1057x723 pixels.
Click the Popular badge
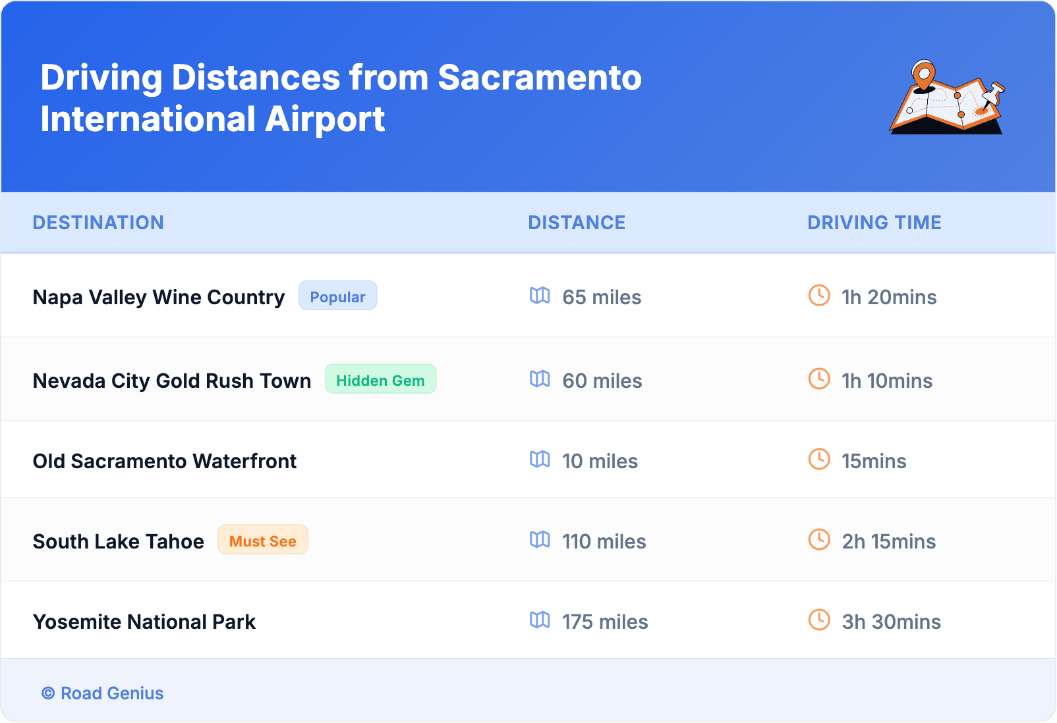pos(337,296)
